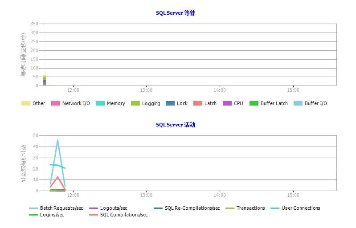Click the Logouts/sec line marker
356x228 pixels.
click(94, 208)
